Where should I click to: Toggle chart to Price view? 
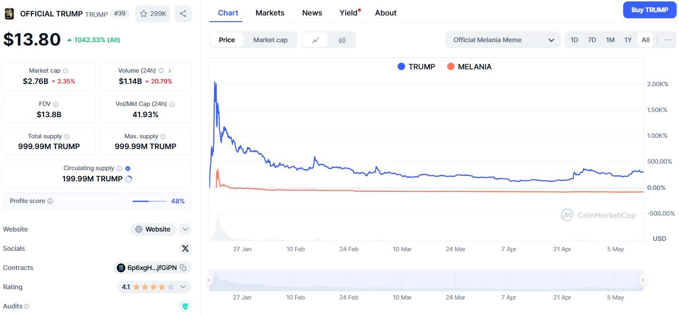pyautogui.click(x=227, y=40)
